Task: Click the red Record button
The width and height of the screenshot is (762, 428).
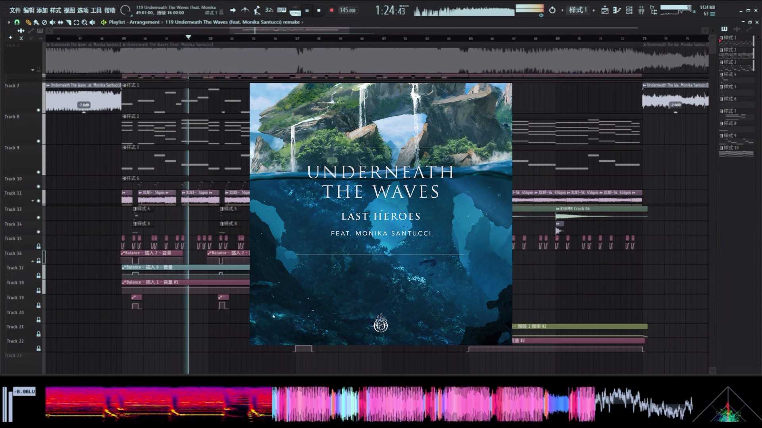Action: 331,10
